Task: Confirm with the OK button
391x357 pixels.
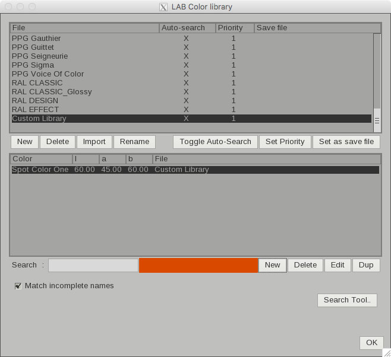Action: [x=371, y=343]
